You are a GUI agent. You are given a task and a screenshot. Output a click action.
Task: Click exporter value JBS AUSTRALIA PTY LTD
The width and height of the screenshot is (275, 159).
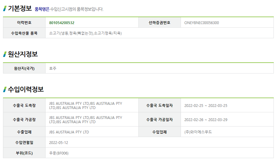(69, 132)
